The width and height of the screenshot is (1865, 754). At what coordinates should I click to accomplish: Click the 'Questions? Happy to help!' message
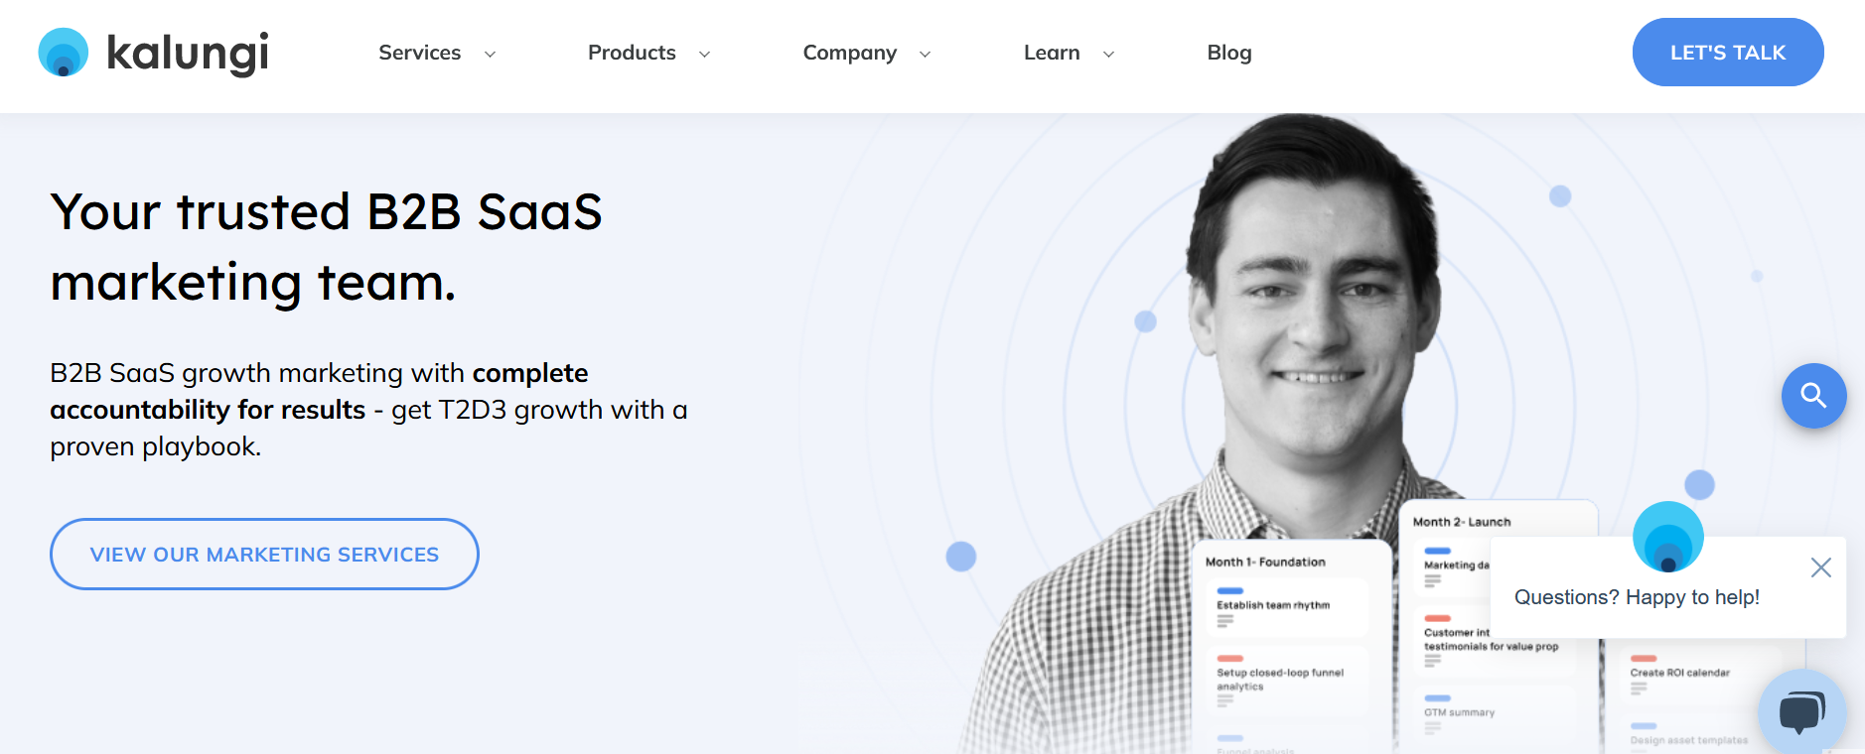point(1636,597)
